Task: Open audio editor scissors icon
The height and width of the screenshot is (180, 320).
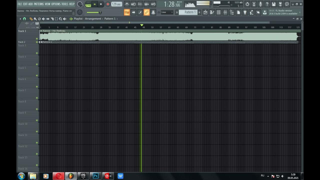Action: [x=254, y=4]
